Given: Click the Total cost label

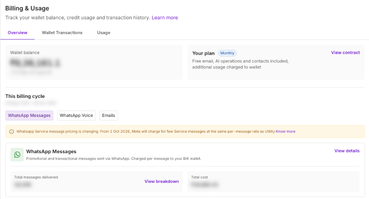Looking at the screenshot, I should click(199, 177).
